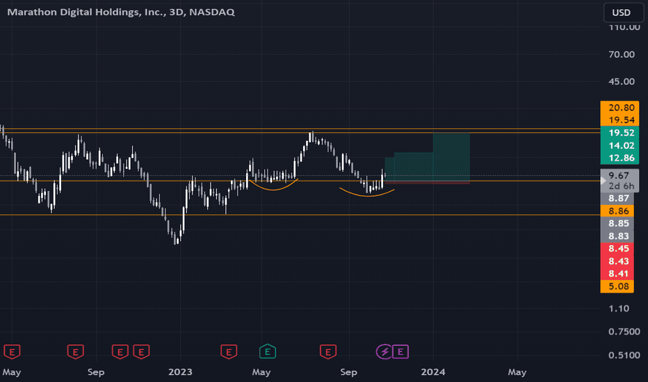
Task: Click the purple lightning event marker
Action: 384,352
